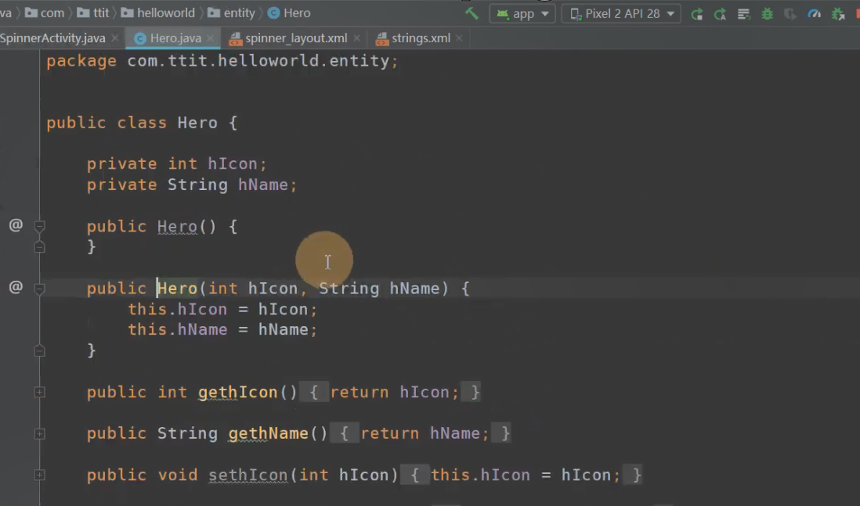This screenshot has width=860, height=506.
Task: Close the Hero.java tab
Action: [210, 38]
